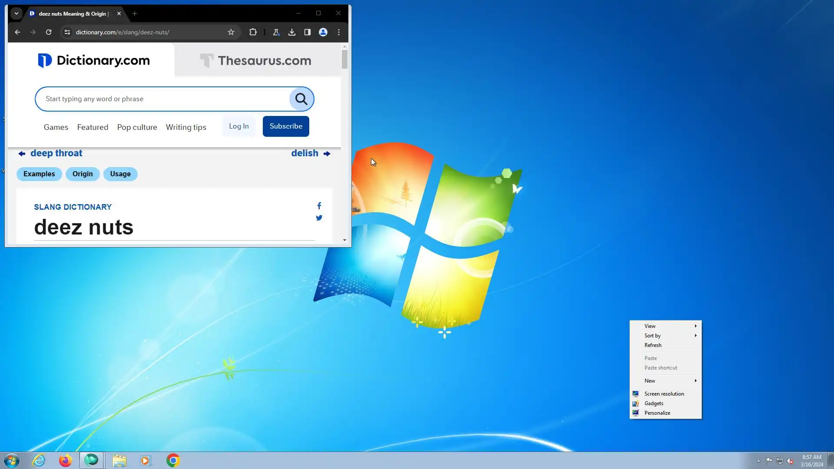Reload the Dictionary.com page
Screen dimensions: 834x469
click(49, 32)
